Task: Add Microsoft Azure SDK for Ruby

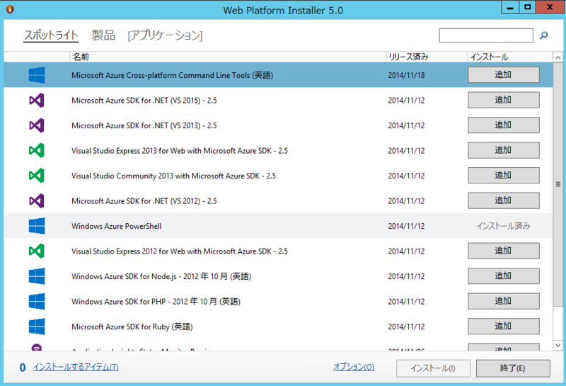Action: click(504, 326)
